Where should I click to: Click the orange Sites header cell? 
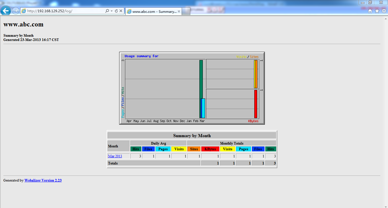194,149
